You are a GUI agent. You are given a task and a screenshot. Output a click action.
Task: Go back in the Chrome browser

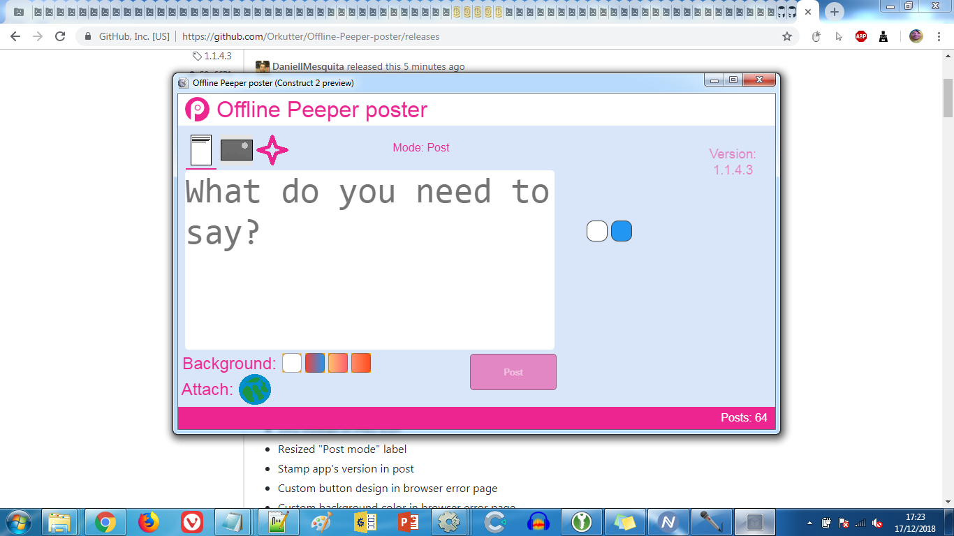click(x=15, y=36)
